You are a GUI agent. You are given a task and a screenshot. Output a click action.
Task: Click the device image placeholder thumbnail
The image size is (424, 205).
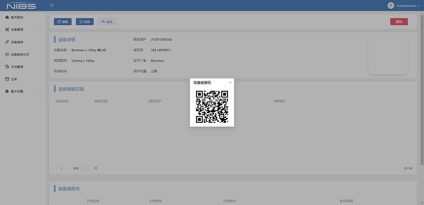point(388,55)
